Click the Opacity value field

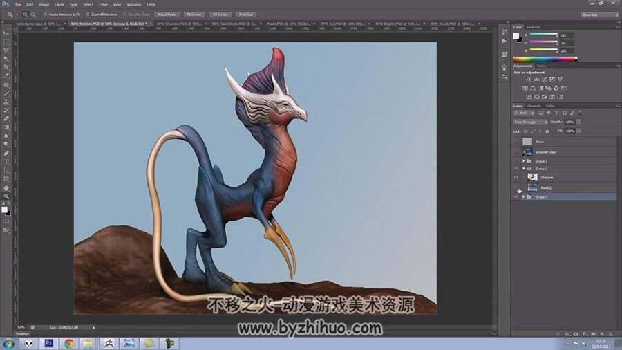(569, 122)
